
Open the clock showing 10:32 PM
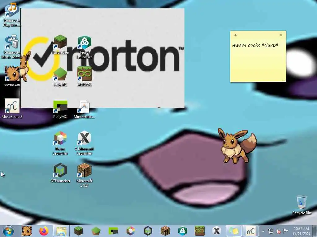coord(301,231)
